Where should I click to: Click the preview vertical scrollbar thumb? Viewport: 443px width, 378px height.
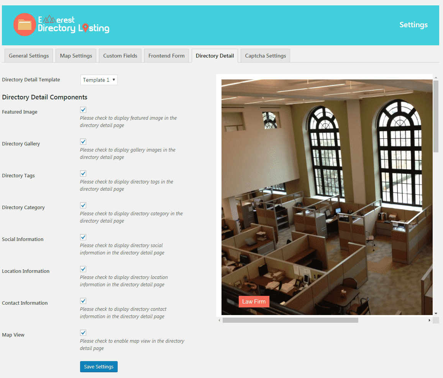(436, 116)
